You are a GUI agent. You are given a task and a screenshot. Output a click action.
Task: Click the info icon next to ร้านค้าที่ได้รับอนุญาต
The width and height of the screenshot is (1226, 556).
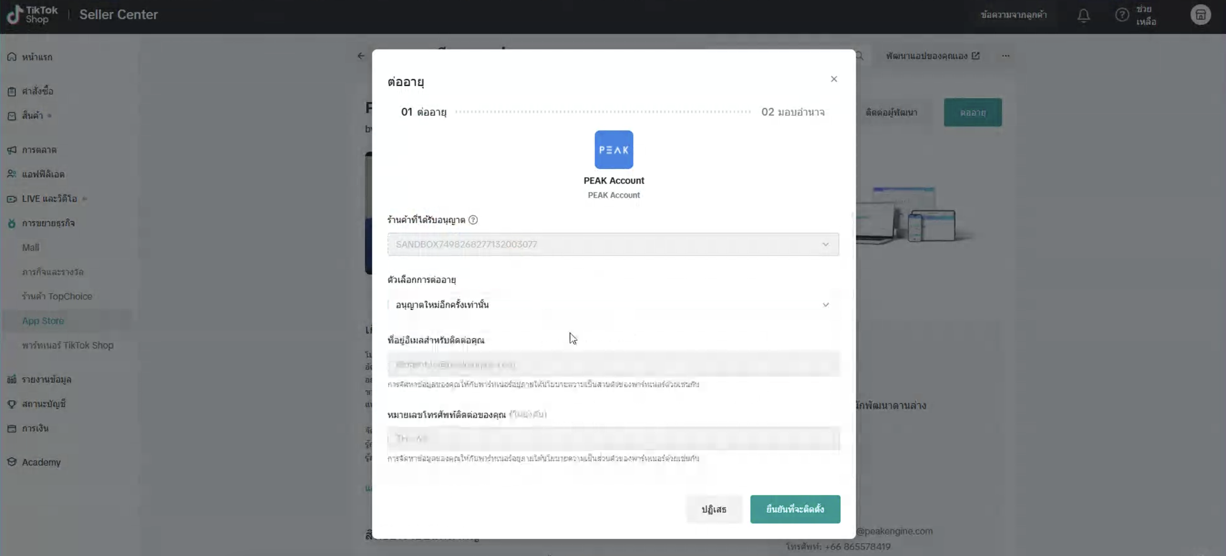[473, 220]
